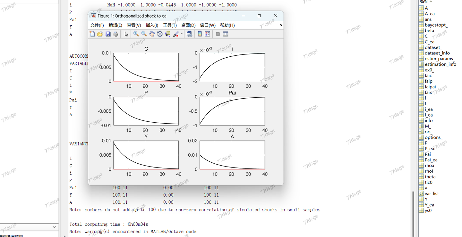Select the Zoom Out magnifier tool
Image resolution: width=462 pixels, height=237 pixels.
pos(144,34)
